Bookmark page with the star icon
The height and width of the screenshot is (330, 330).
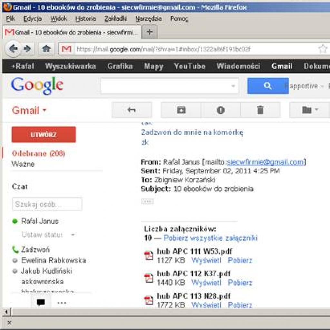click(323, 49)
